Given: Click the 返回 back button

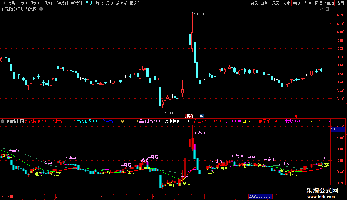Looking at the screenshot, I should point(340,3).
